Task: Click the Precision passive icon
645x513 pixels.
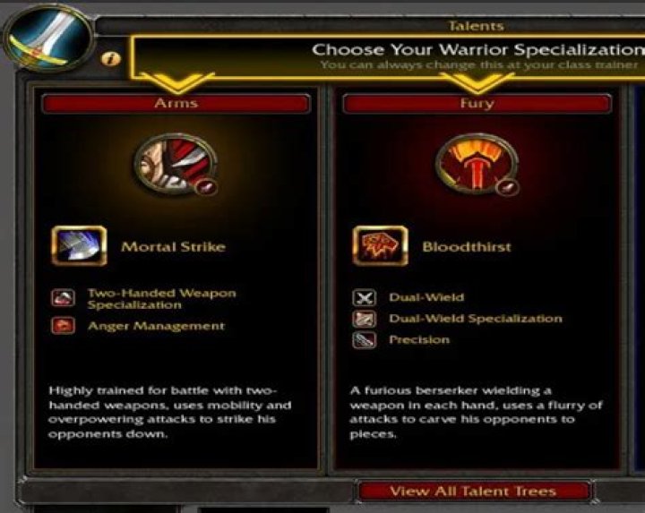Action: [x=365, y=340]
